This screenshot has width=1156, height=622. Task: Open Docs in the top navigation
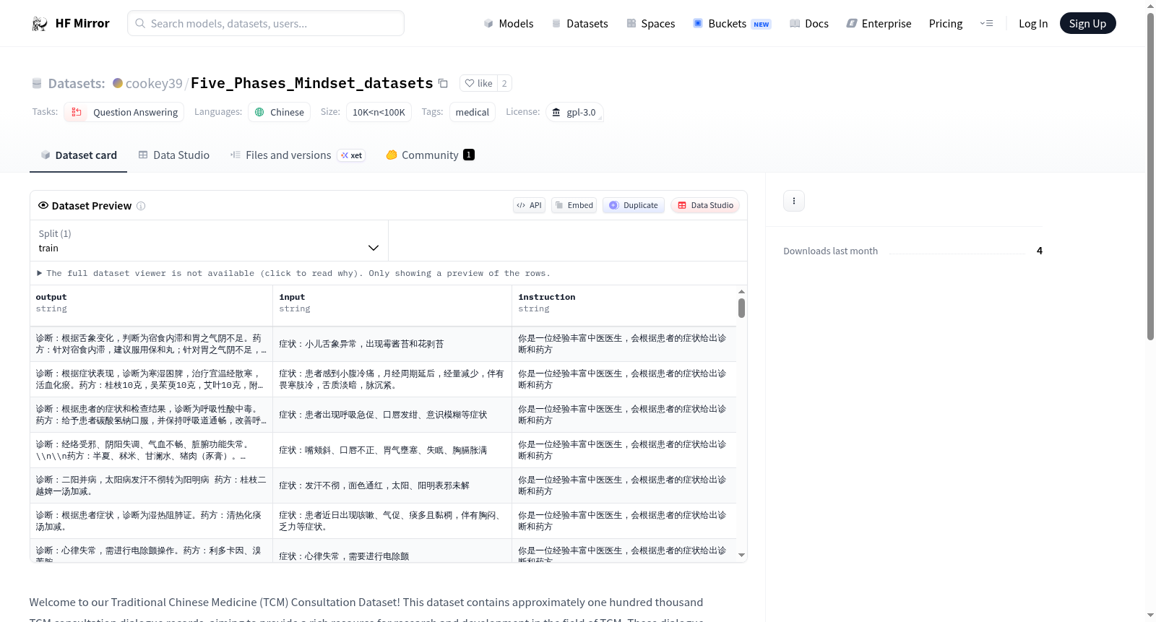(x=809, y=23)
